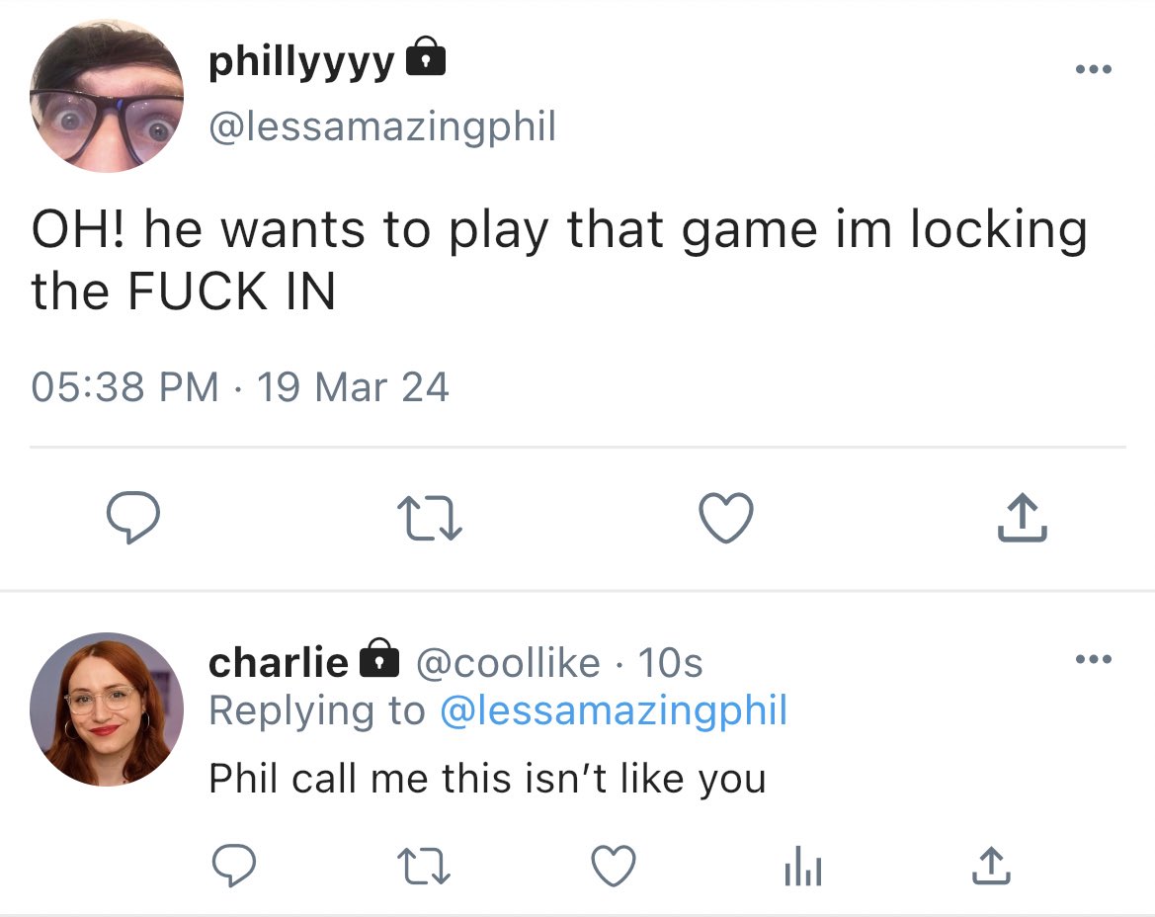This screenshot has height=917, width=1155.
Task: Open the charlie display name
Action: [279, 661]
